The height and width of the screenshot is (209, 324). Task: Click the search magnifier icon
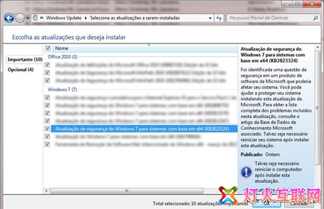coord(315,18)
